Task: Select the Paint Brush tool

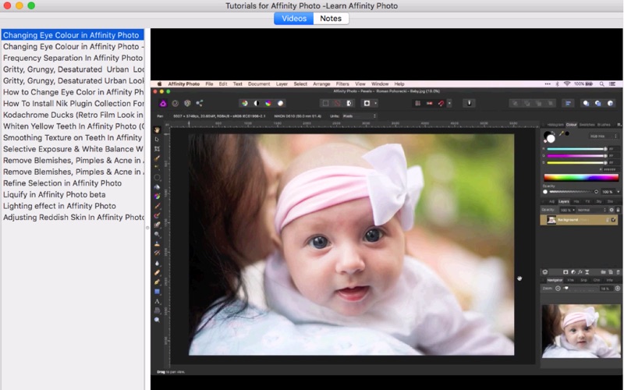Action: tap(158, 206)
